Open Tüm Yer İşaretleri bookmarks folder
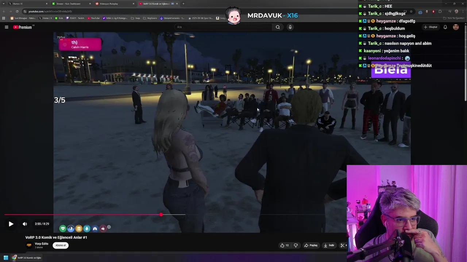 click(x=454, y=18)
